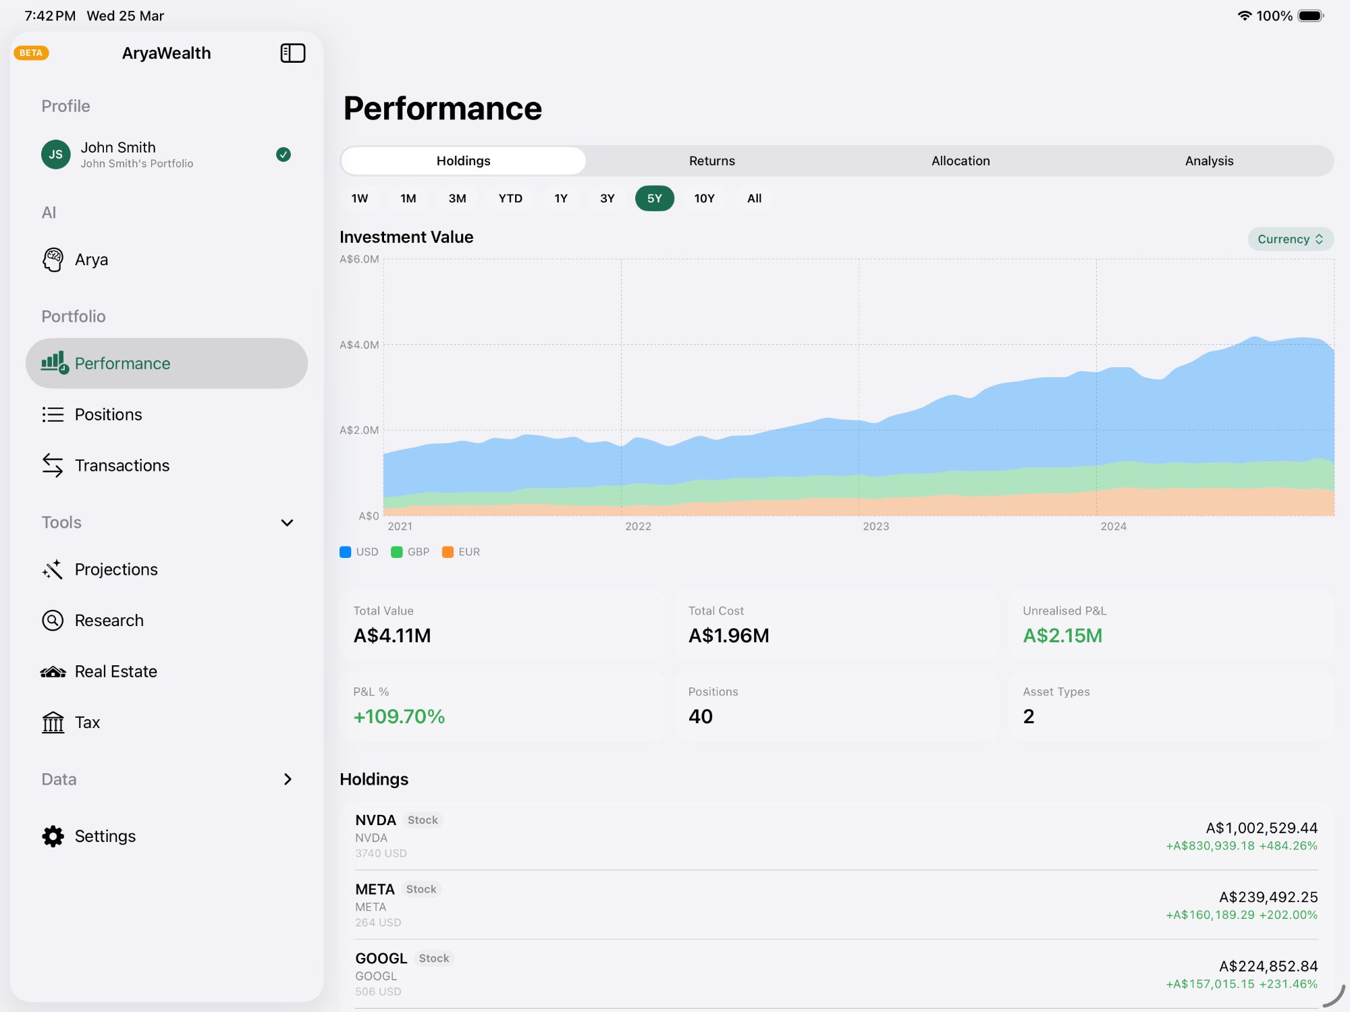Toggle the sidebar panel icon
Viewport: 1350px width, 1012px height.
(x=292, y=53)
